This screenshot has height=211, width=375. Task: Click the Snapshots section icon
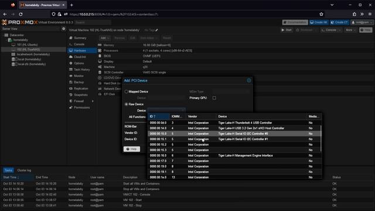(x=71, y=95)
